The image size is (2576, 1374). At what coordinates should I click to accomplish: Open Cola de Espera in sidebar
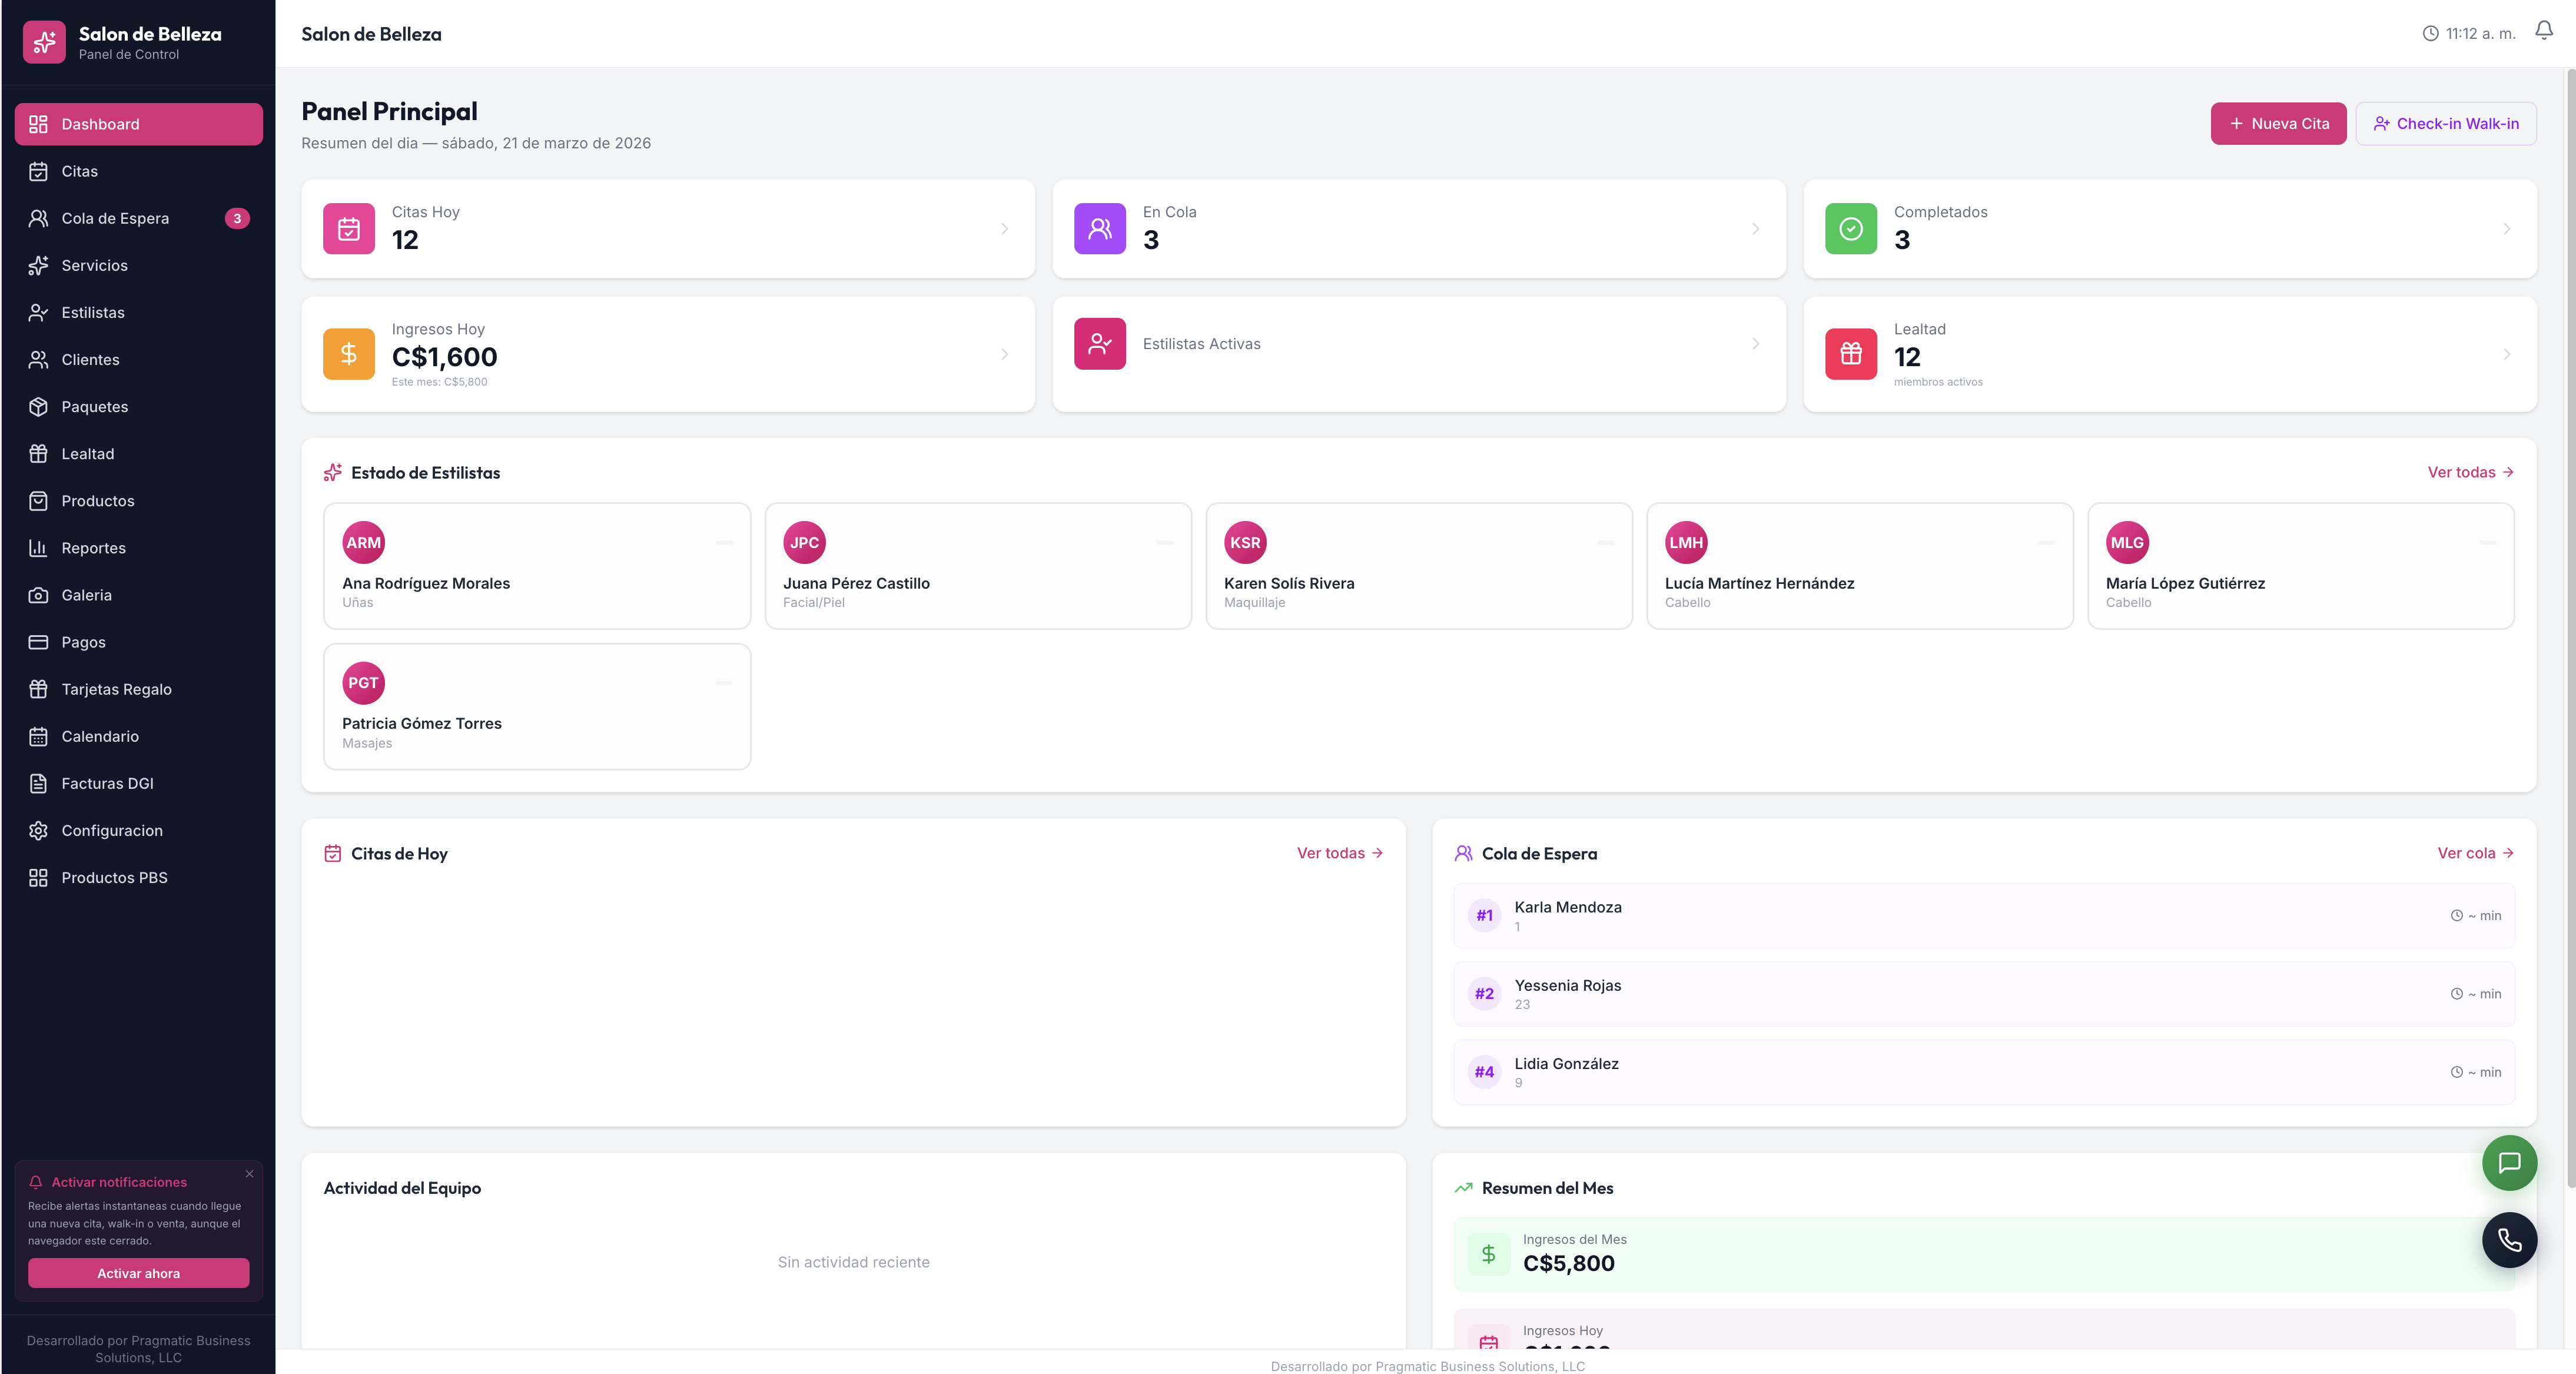coord(115,218)
